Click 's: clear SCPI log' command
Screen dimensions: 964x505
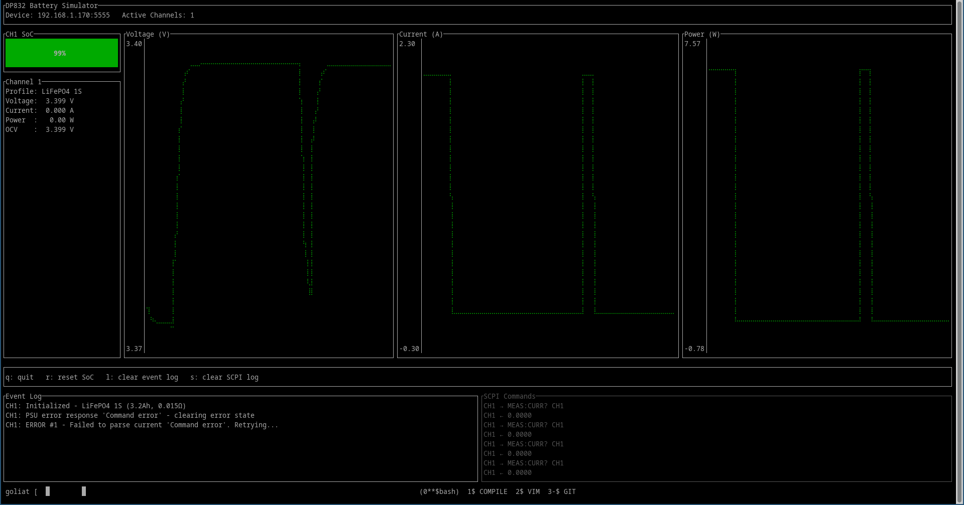(224, 377)
